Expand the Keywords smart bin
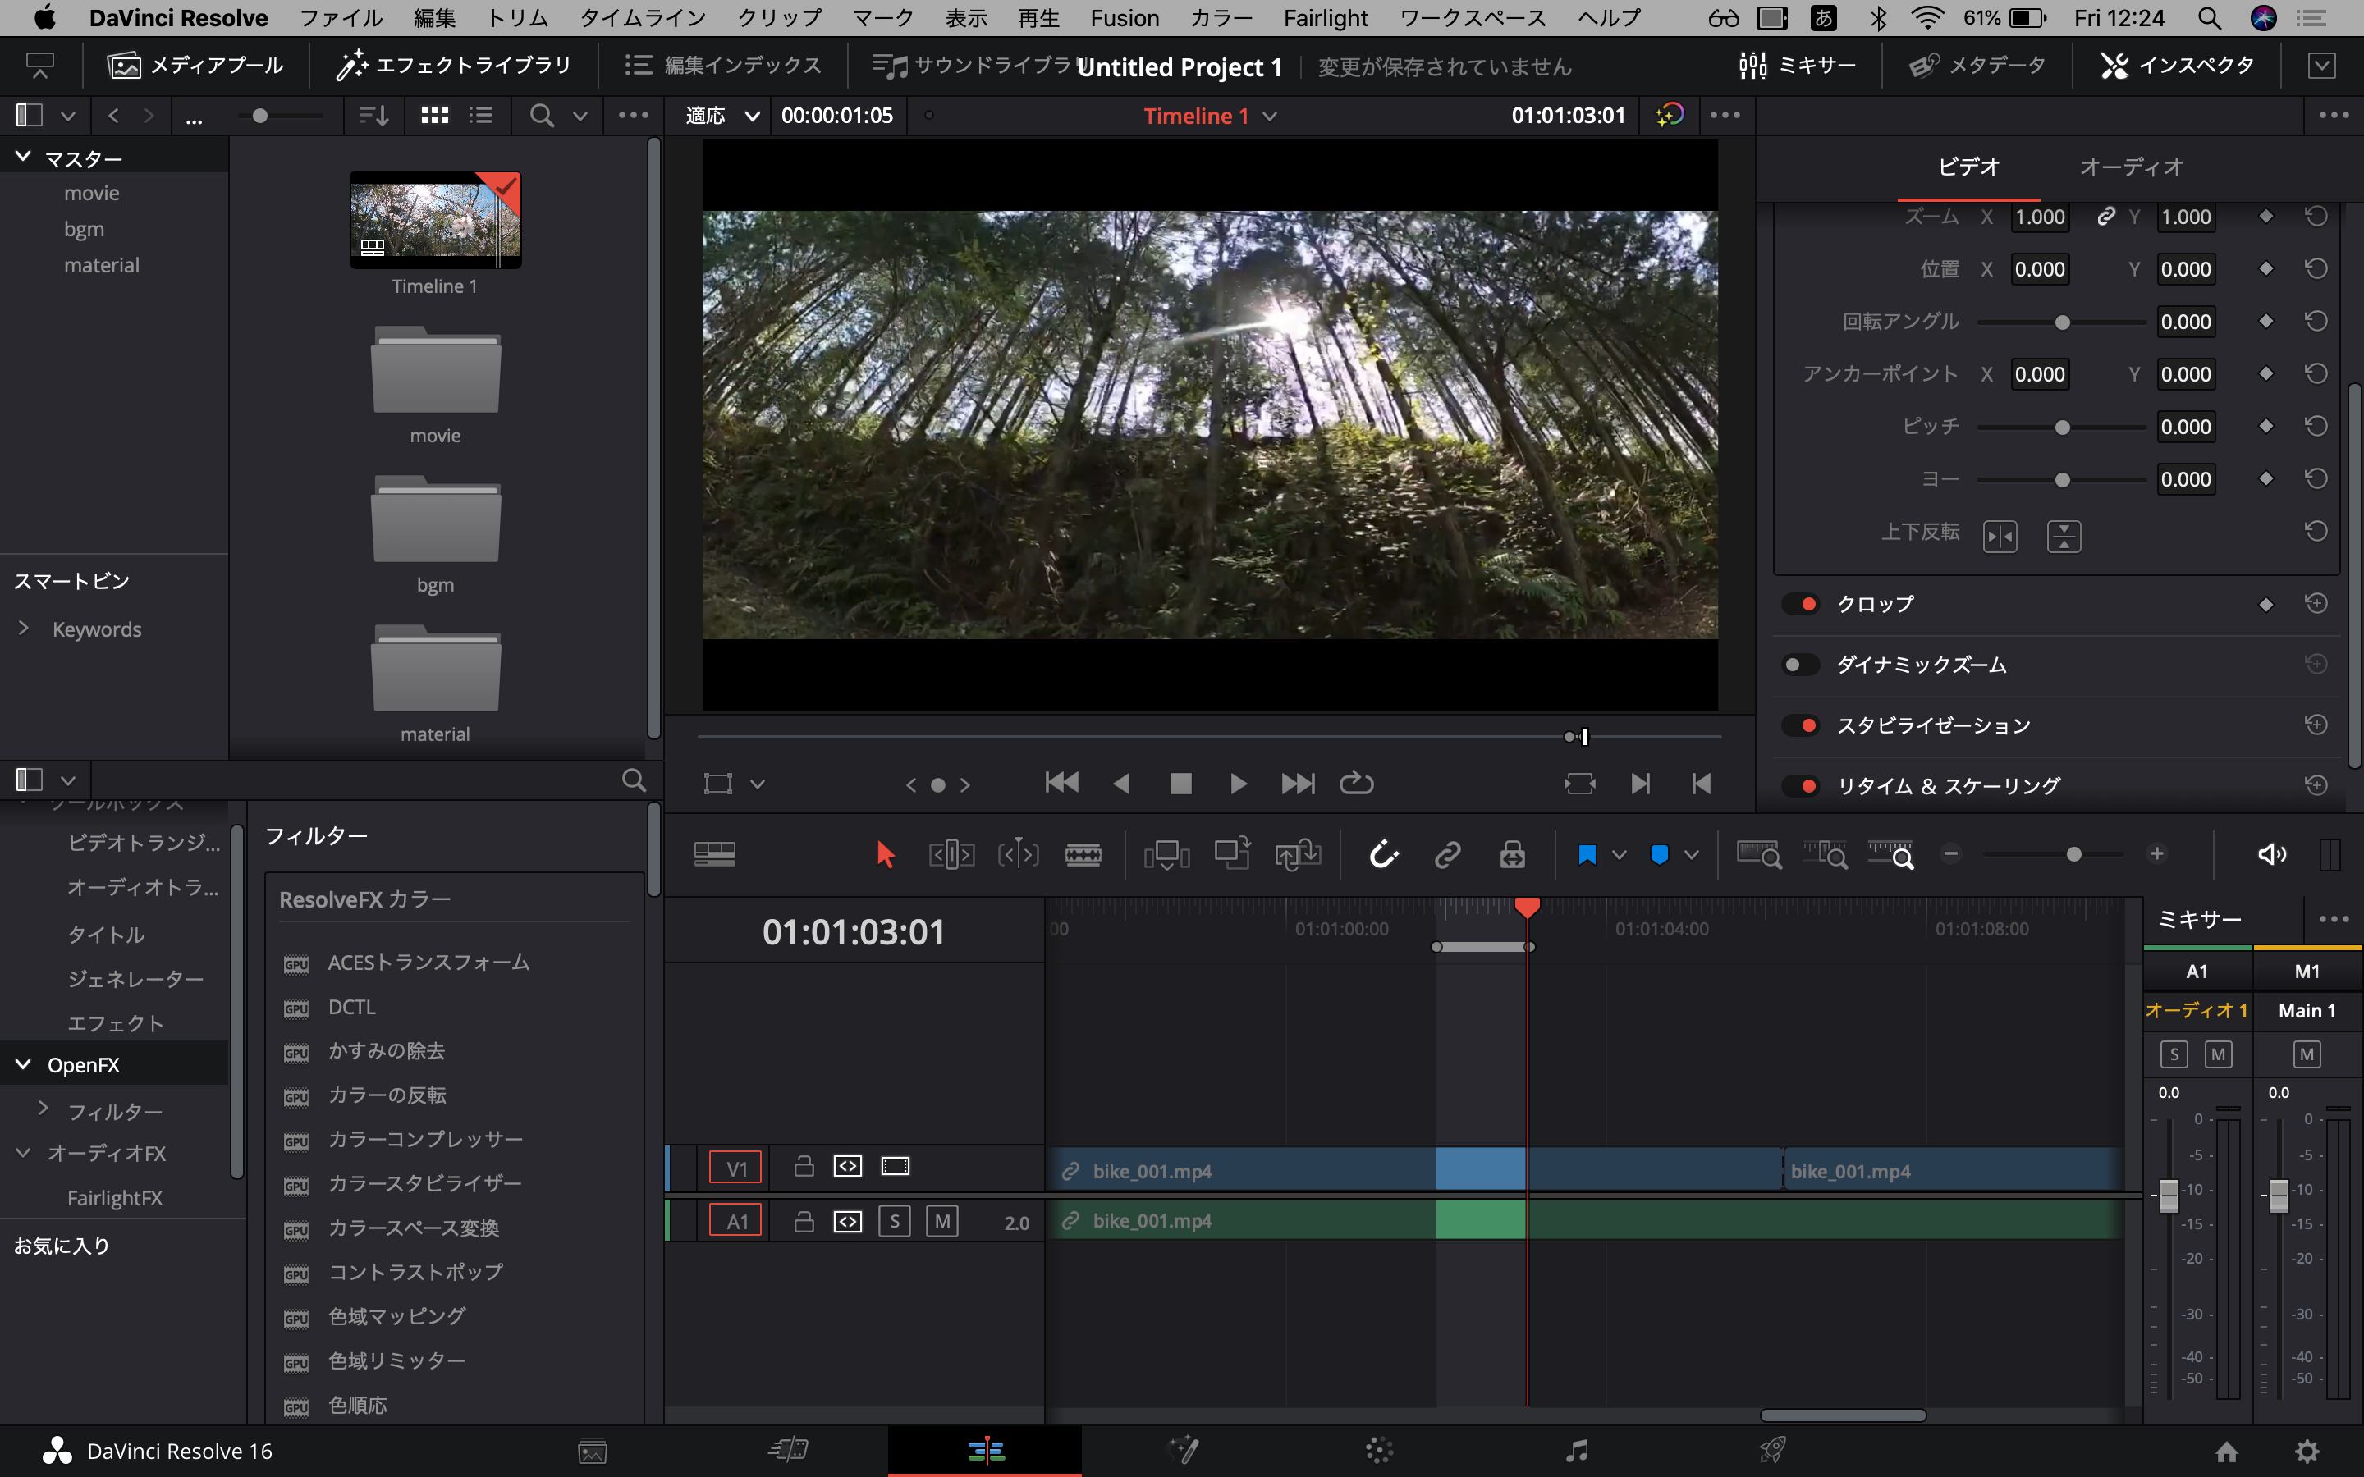The width and height of the screenshot is (2364, 1477). pyautogui.click(x=24, y=628)
